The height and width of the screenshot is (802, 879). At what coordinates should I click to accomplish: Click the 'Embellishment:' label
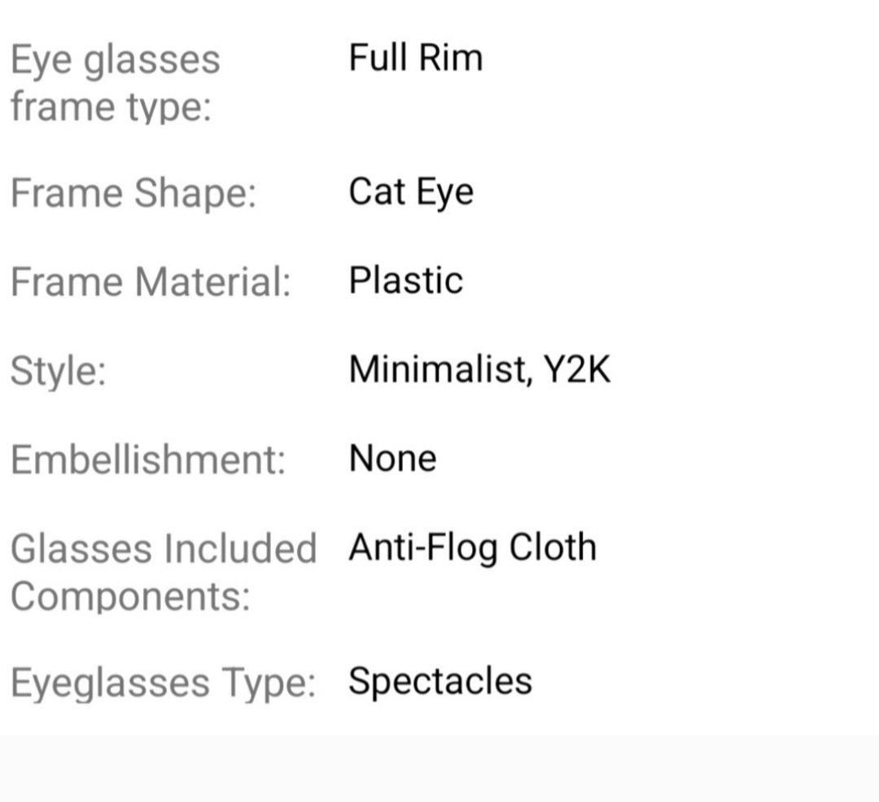click(148, 460)
